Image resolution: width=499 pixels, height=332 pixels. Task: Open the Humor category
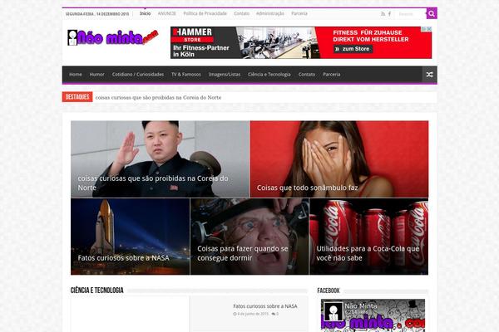[96, 75]
